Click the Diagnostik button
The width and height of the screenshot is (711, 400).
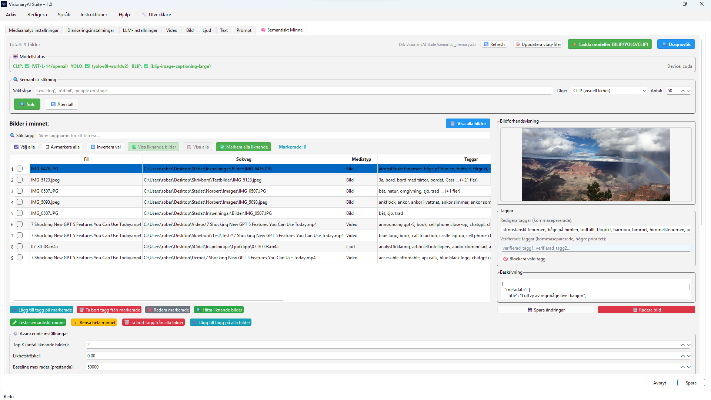pos(676,44)
